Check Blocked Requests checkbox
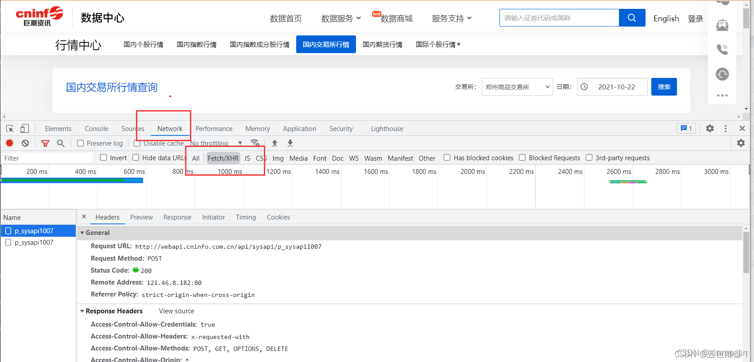Image resolution: width=754 pixels, height=362 pixels. point(522,158)
